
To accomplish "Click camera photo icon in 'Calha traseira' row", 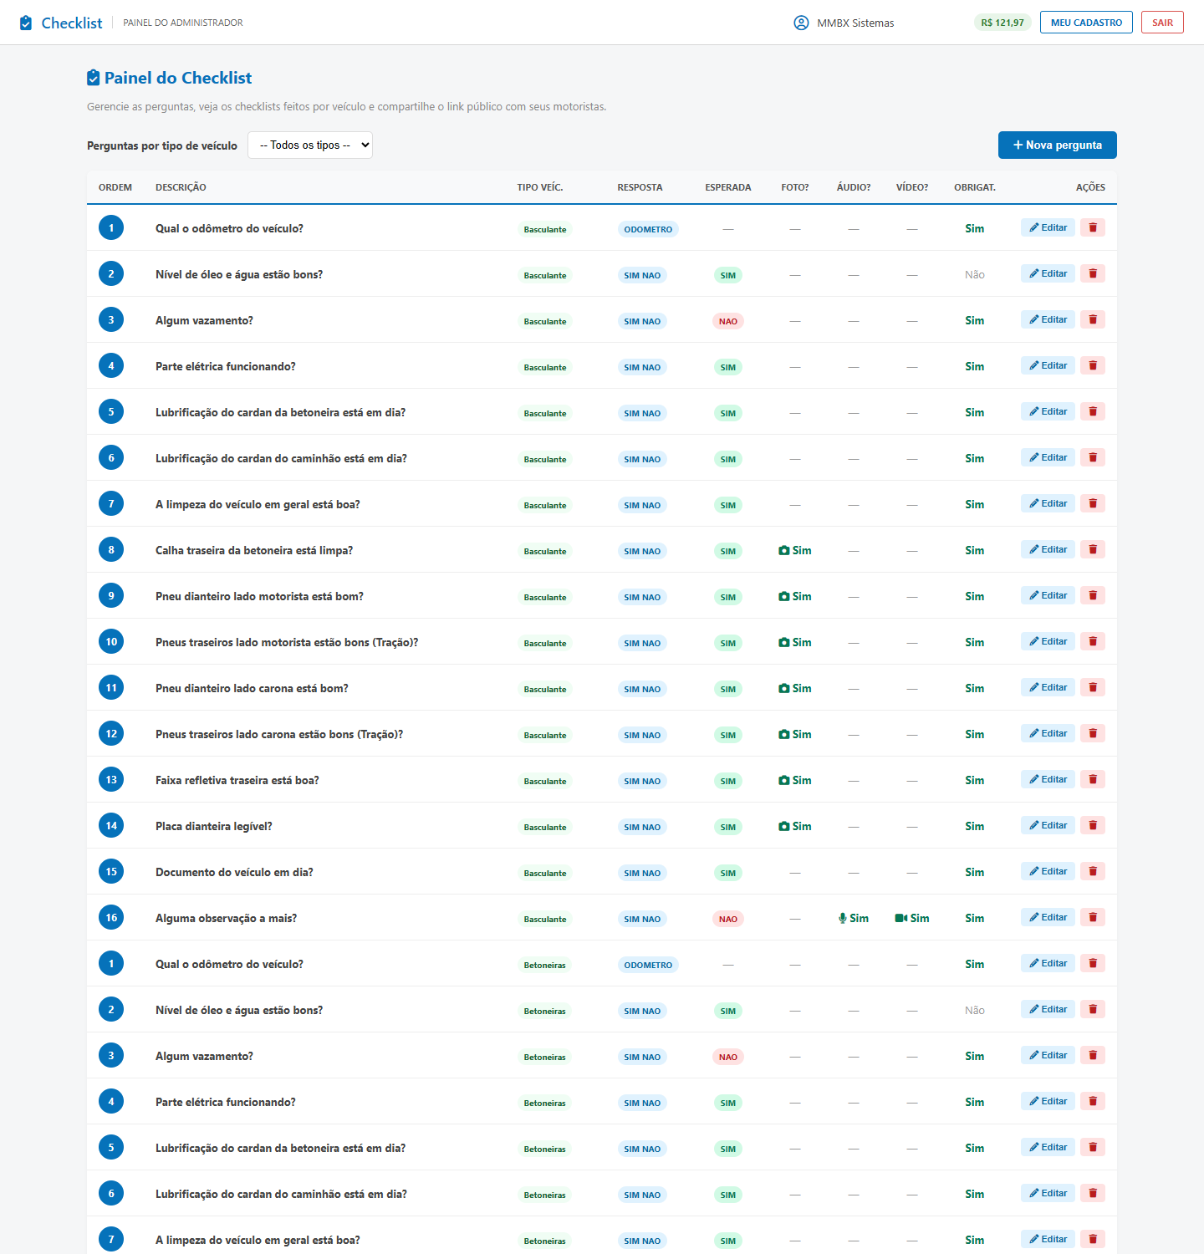I will point(784,550).
